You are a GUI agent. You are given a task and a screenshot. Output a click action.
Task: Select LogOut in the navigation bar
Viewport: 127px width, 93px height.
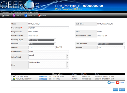(x=42, y=15)
